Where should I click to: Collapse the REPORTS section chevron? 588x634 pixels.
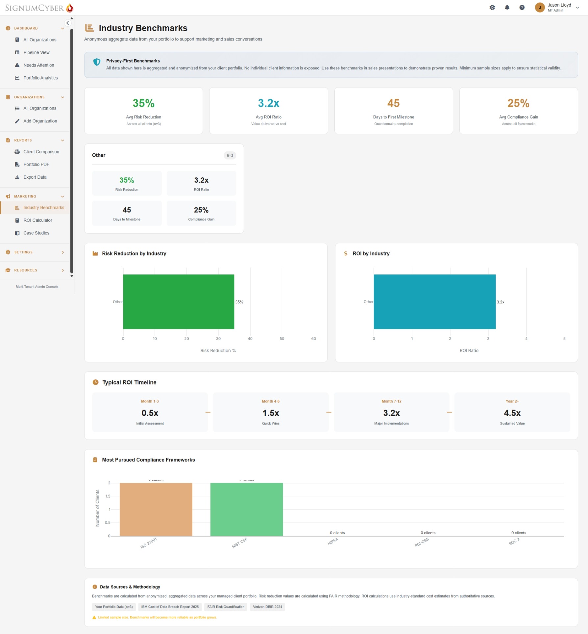point(62,140)
